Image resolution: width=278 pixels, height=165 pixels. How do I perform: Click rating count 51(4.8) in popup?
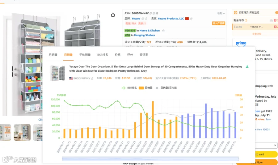coord(147,78)
